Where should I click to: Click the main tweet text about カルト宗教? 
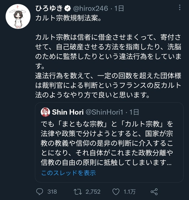pos(108,57)
